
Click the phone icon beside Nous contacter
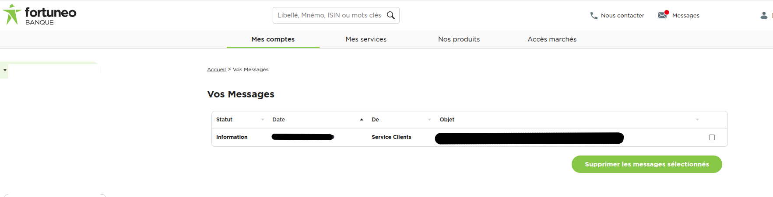(x=594, y=15)
